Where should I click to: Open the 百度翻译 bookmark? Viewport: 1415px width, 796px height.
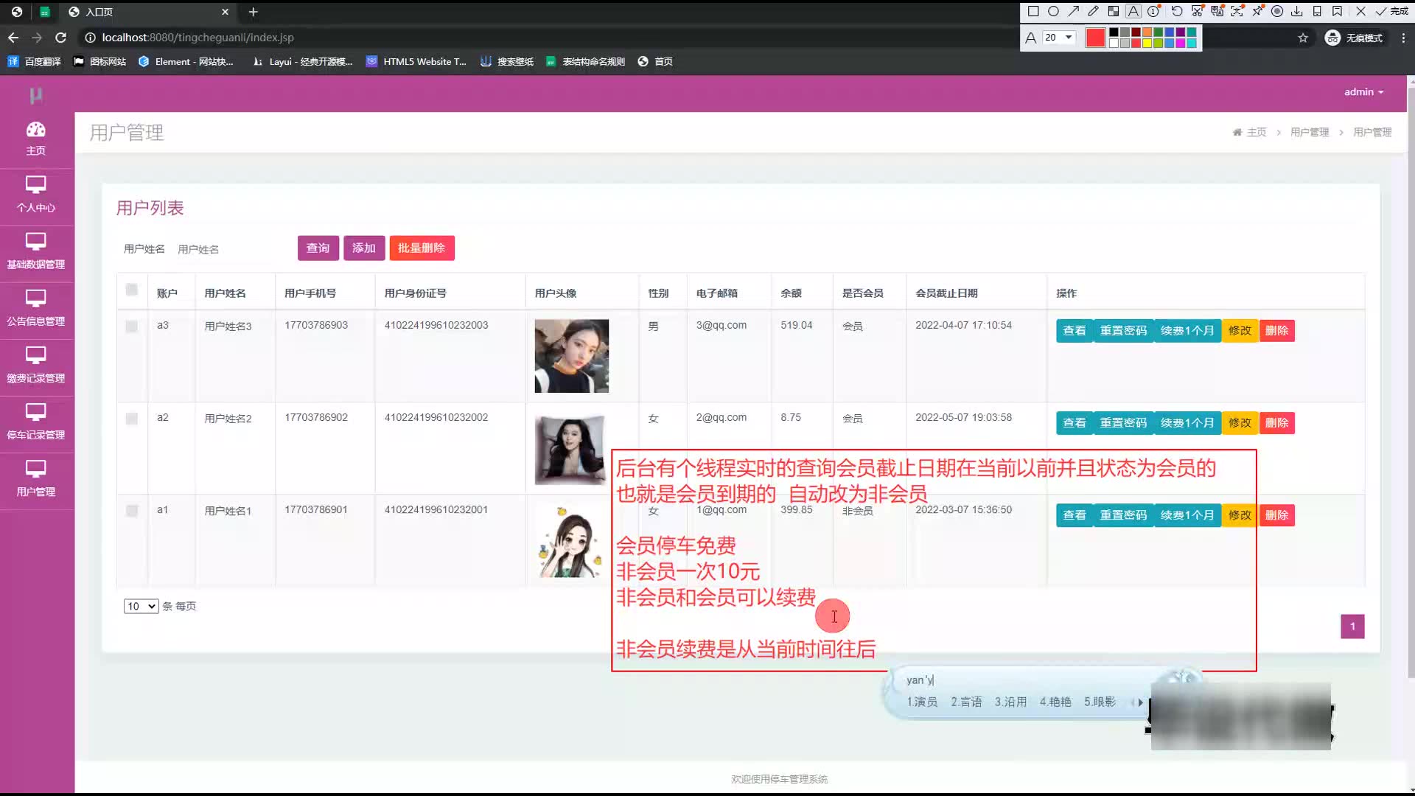click(x=35, y=62)
